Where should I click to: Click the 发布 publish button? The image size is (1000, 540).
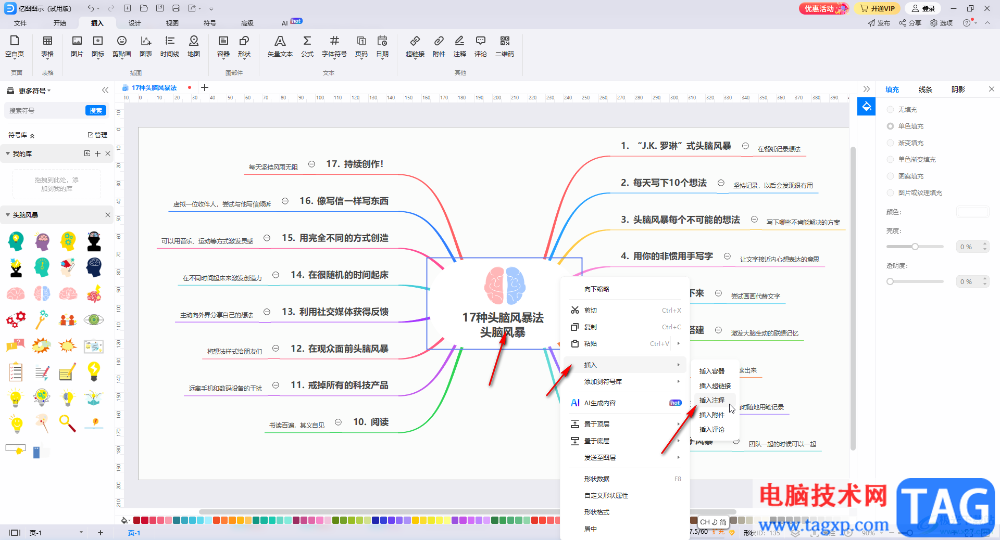click(879, 23)
